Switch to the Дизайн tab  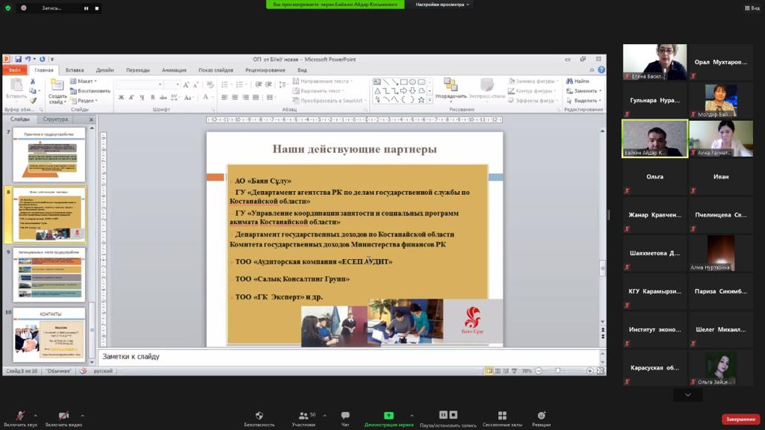point(105,70)
